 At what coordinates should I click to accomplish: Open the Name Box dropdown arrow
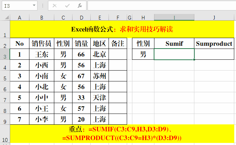point(34,5)
